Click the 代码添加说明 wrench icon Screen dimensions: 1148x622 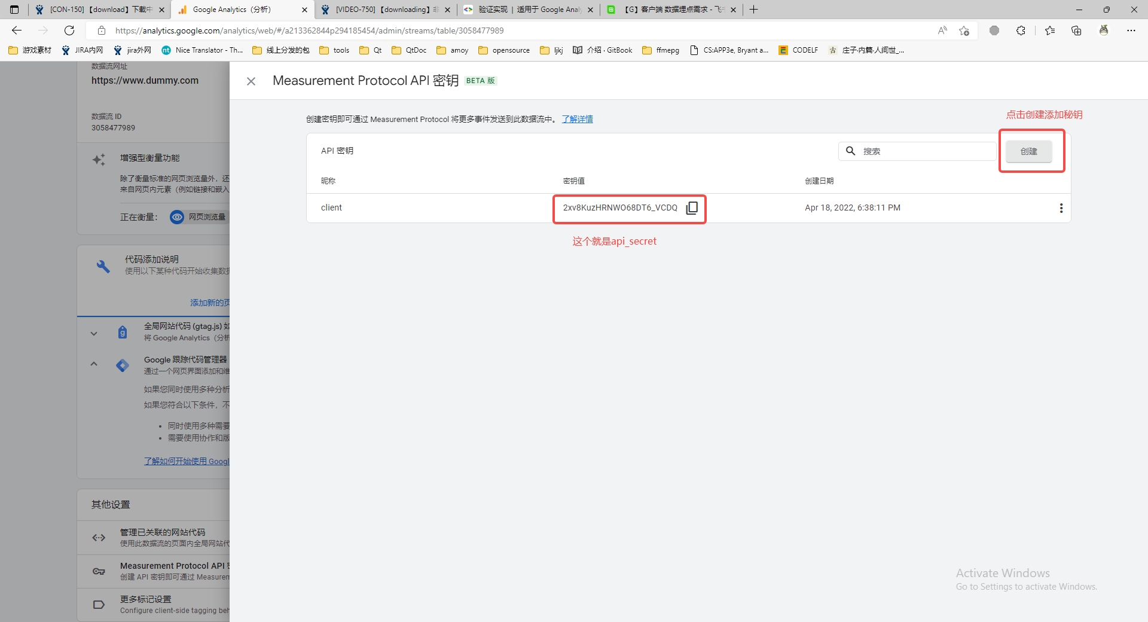click(103, 266)
